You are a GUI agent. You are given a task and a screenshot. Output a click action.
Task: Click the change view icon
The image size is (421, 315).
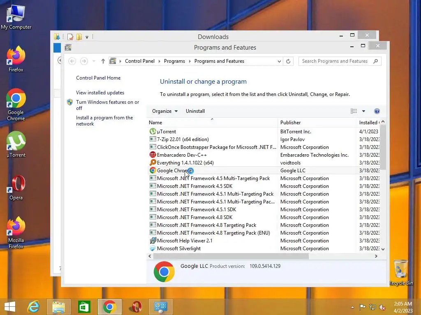pos(354,111)
